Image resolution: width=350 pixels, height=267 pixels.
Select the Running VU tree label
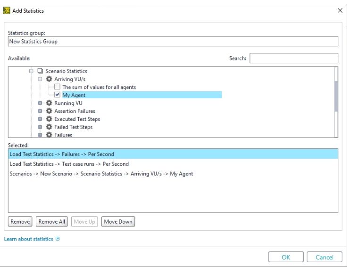(68, 103)
